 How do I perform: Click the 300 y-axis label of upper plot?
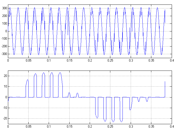coord(4,8)
